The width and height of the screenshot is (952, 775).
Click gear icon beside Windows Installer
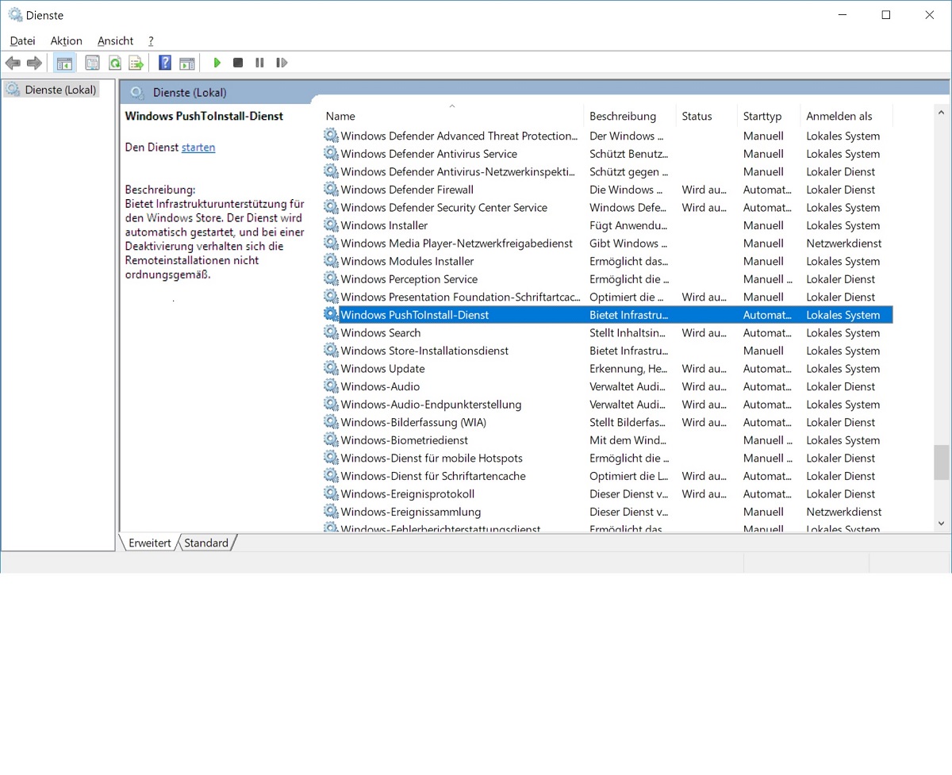(331, 225)
